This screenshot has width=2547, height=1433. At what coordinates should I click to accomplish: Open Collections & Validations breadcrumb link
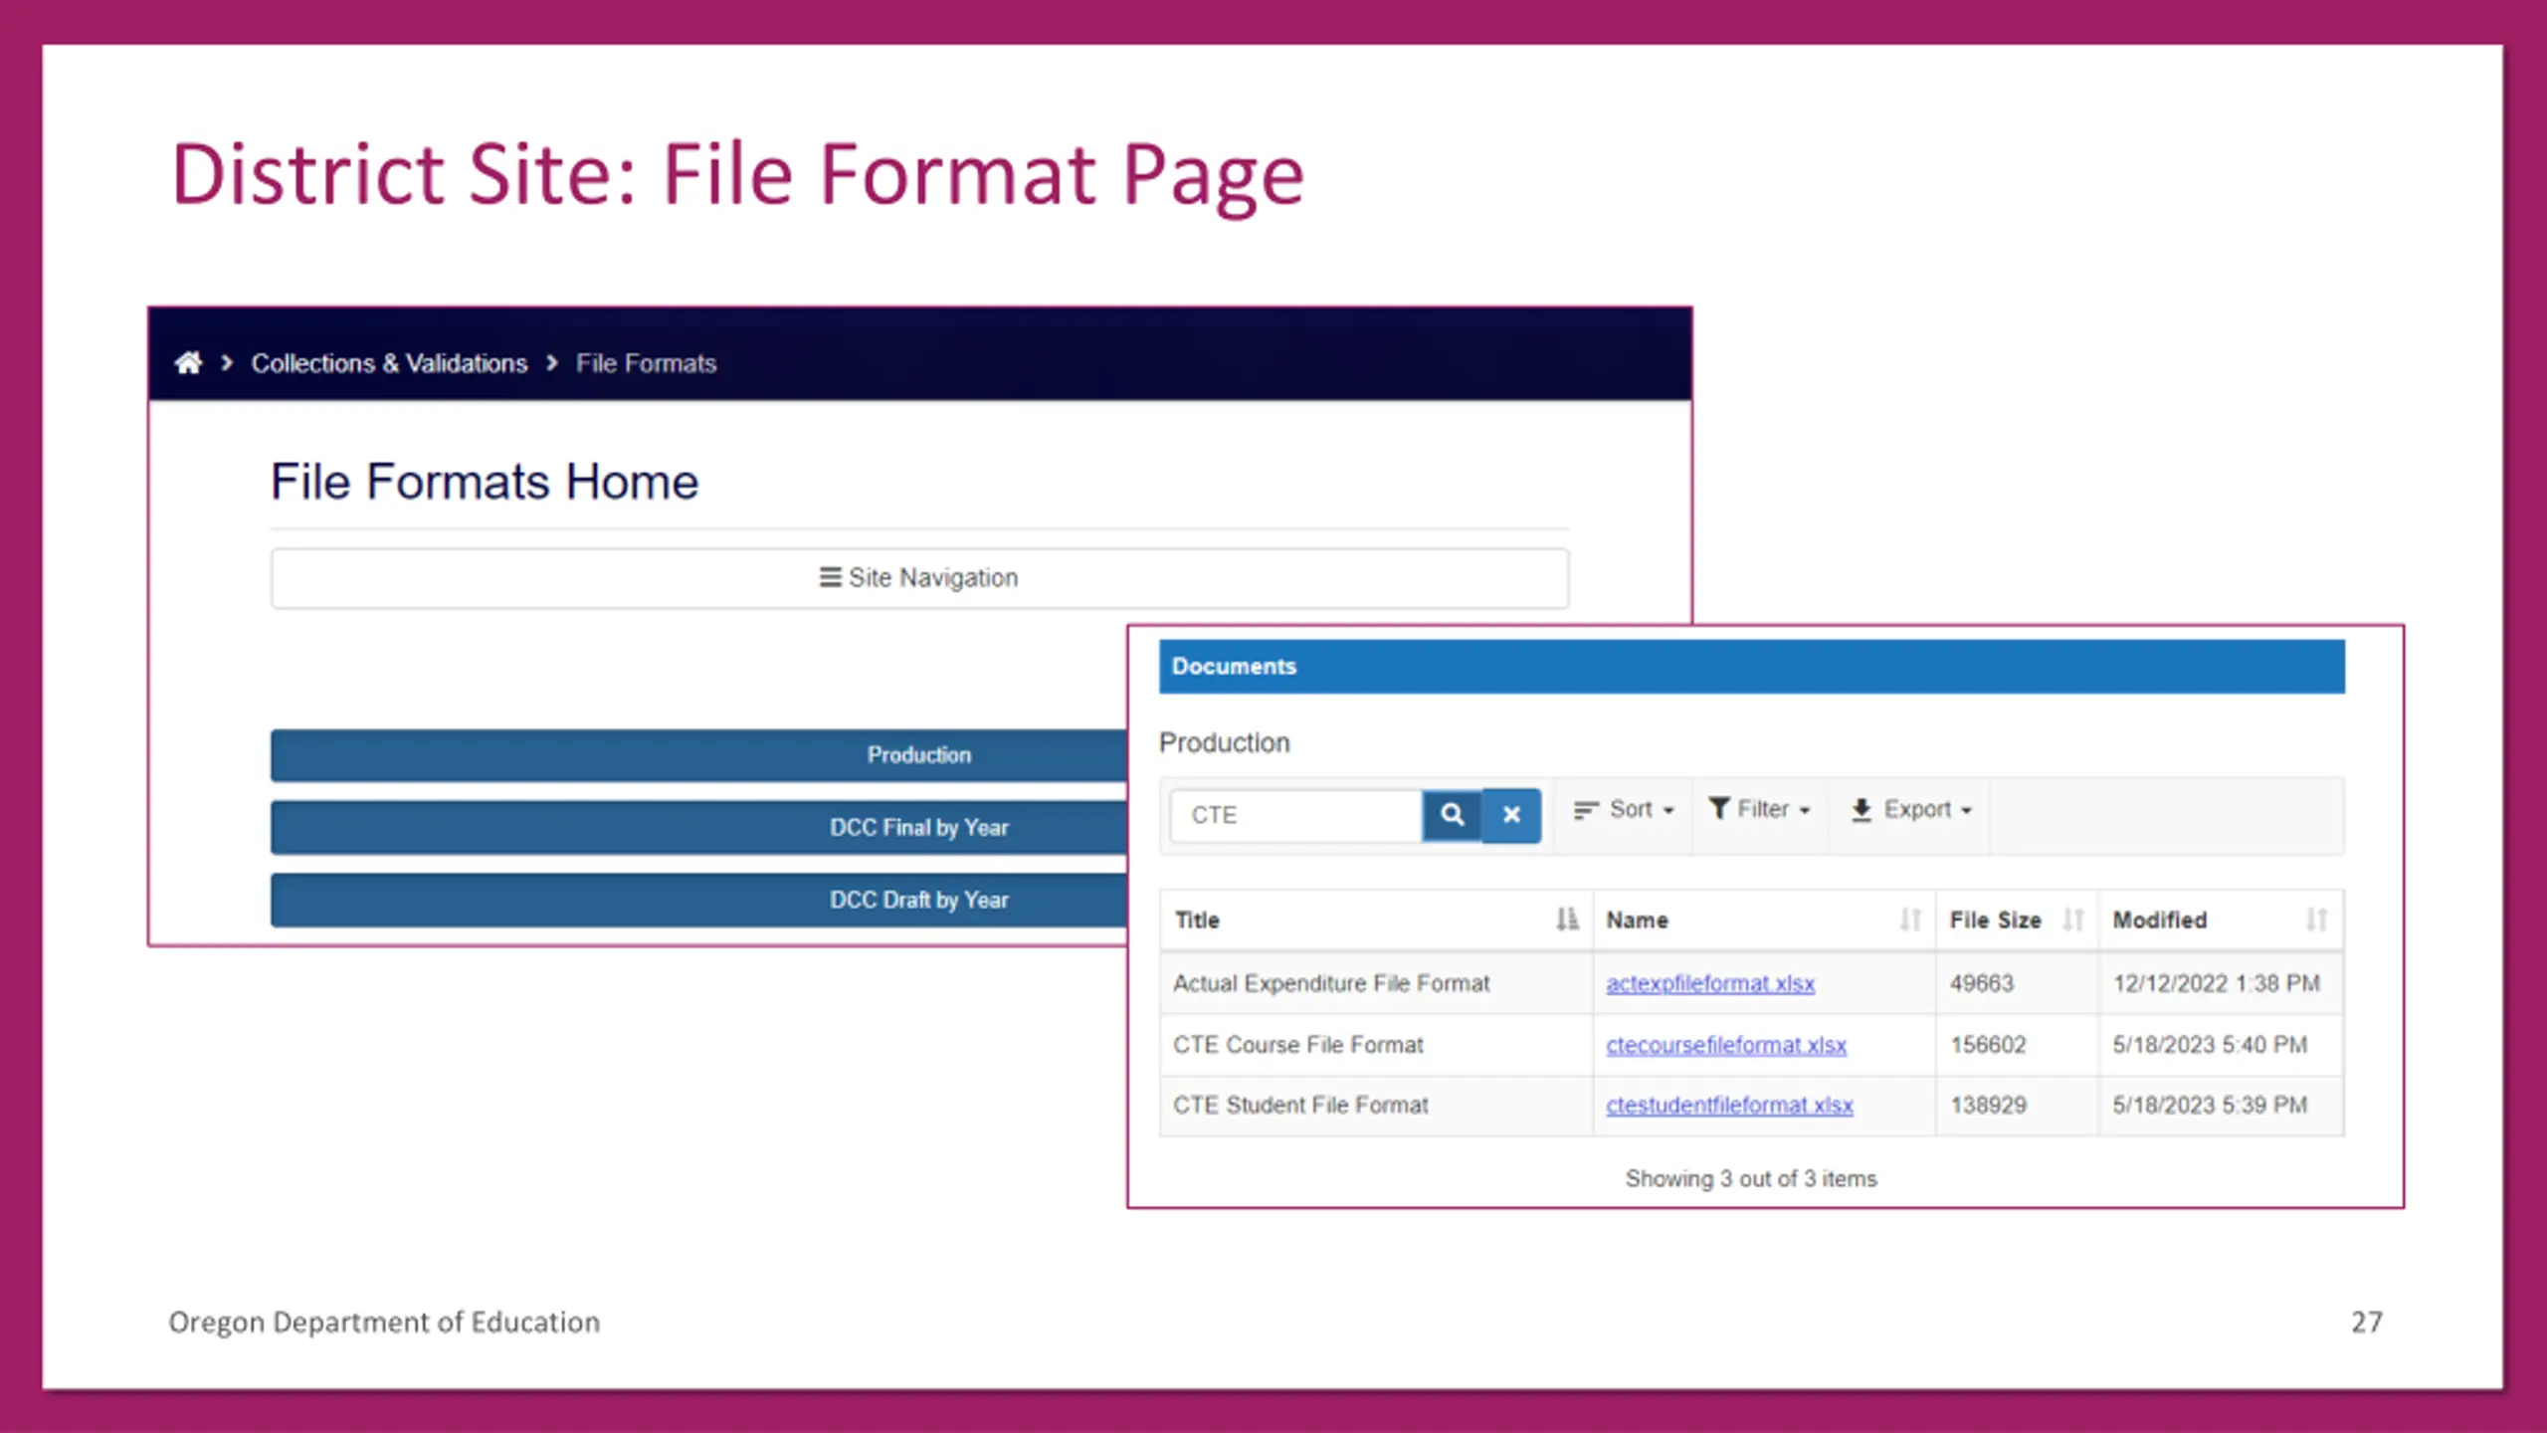pos(389,363)
